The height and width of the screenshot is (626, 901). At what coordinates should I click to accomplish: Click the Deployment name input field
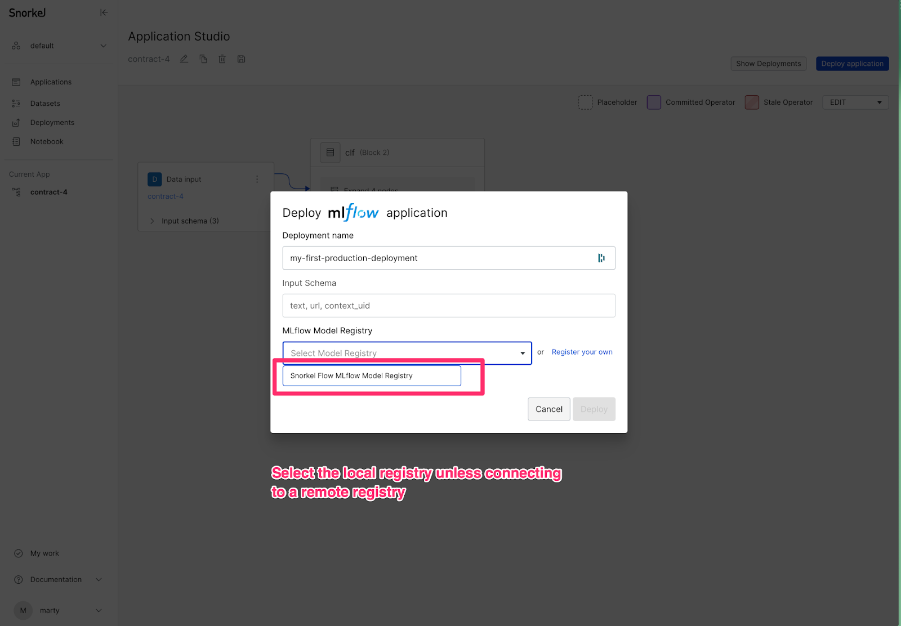(449, 258)
